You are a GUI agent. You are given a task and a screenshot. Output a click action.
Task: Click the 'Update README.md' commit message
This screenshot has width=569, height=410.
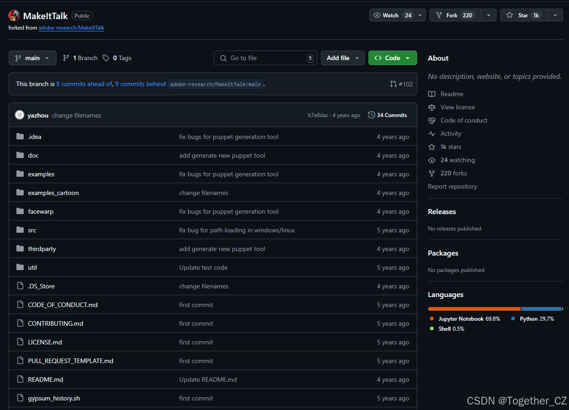[x=208, y=379]
